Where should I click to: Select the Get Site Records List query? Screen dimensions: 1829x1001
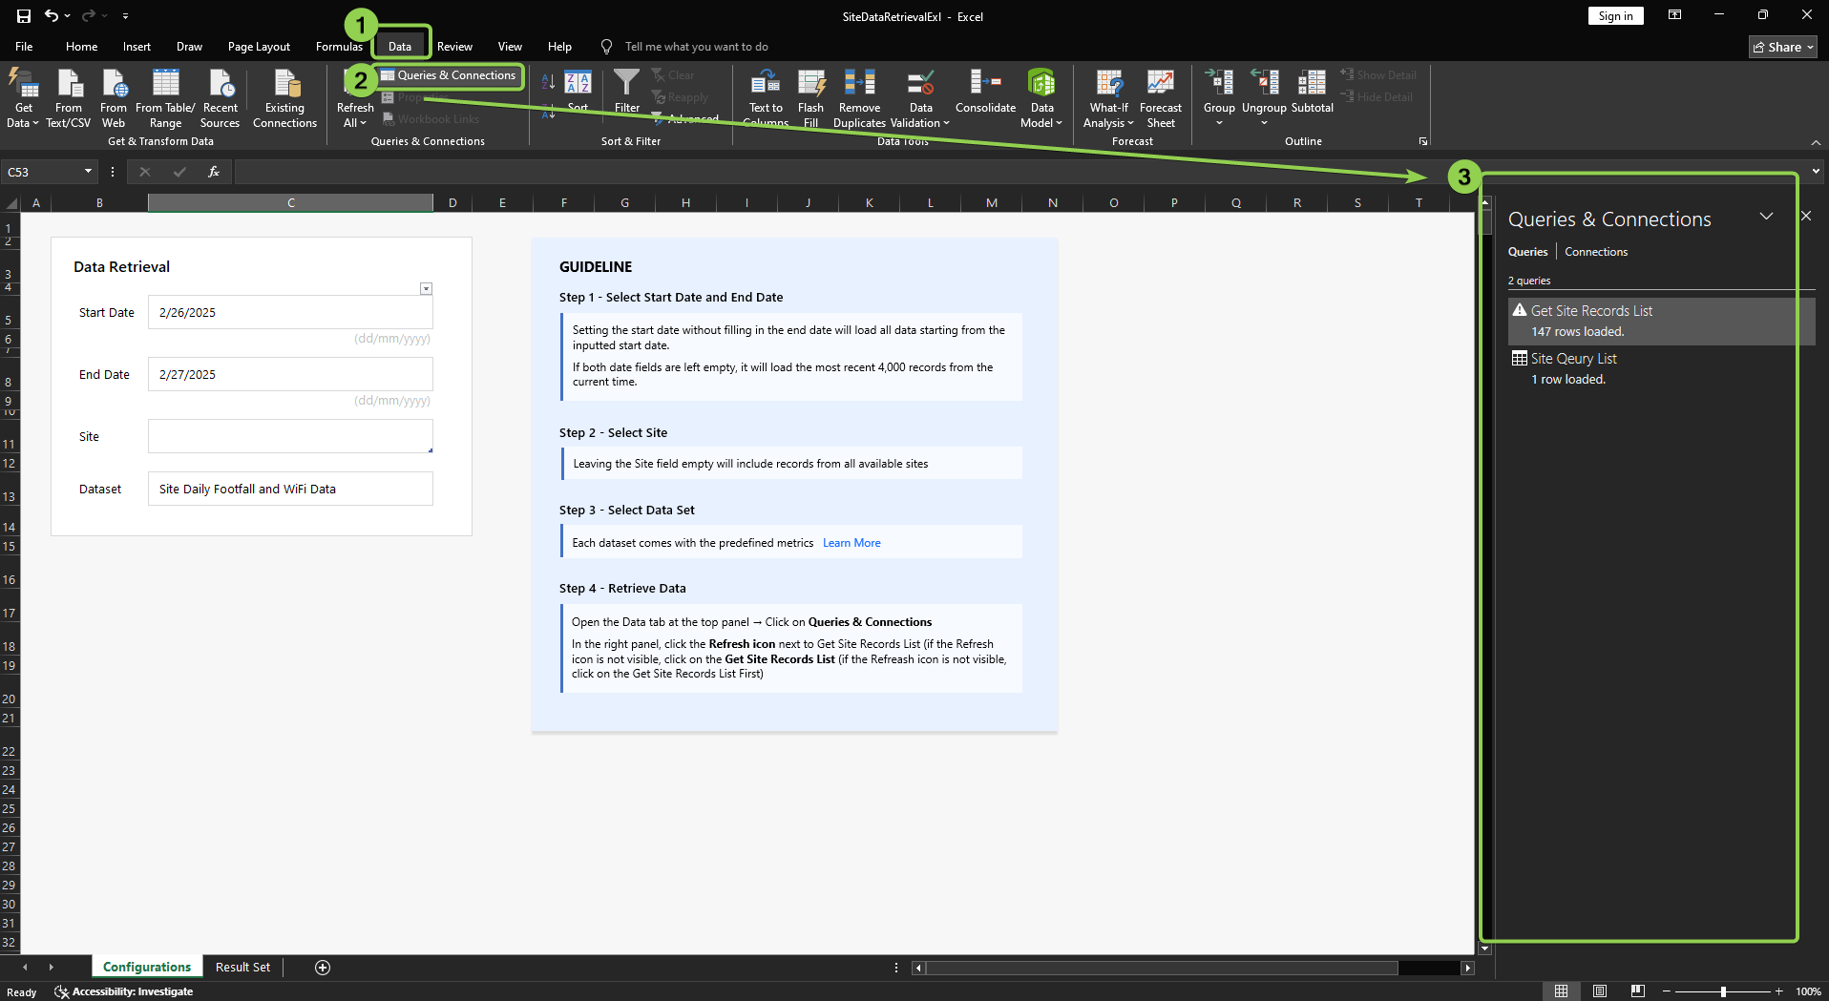coord(1661,322)
